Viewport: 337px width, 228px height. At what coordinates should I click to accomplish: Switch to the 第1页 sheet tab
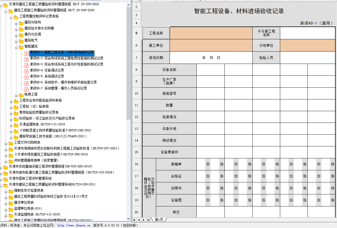(159, 220)
